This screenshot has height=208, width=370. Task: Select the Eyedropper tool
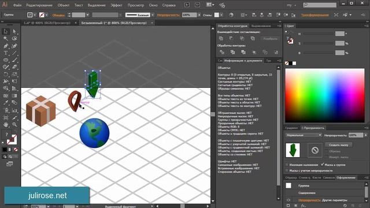(x=6, y=103)
